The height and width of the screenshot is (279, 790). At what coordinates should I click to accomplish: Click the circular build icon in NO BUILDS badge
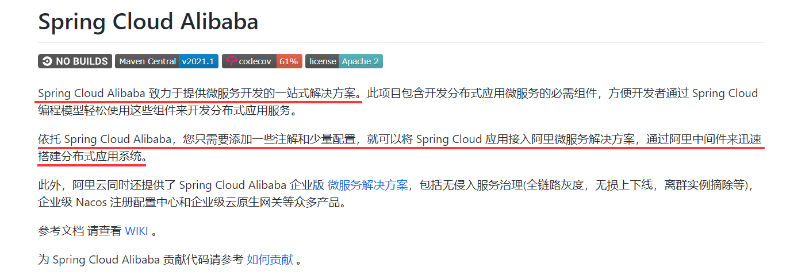[47, 61]
